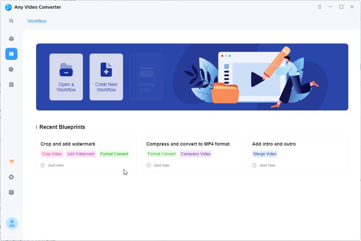Image resolution: width=361 pixels, height=241 pixels.
Task: Click Format Convert tag in Compress blueprint
Action: click(162, 154)
